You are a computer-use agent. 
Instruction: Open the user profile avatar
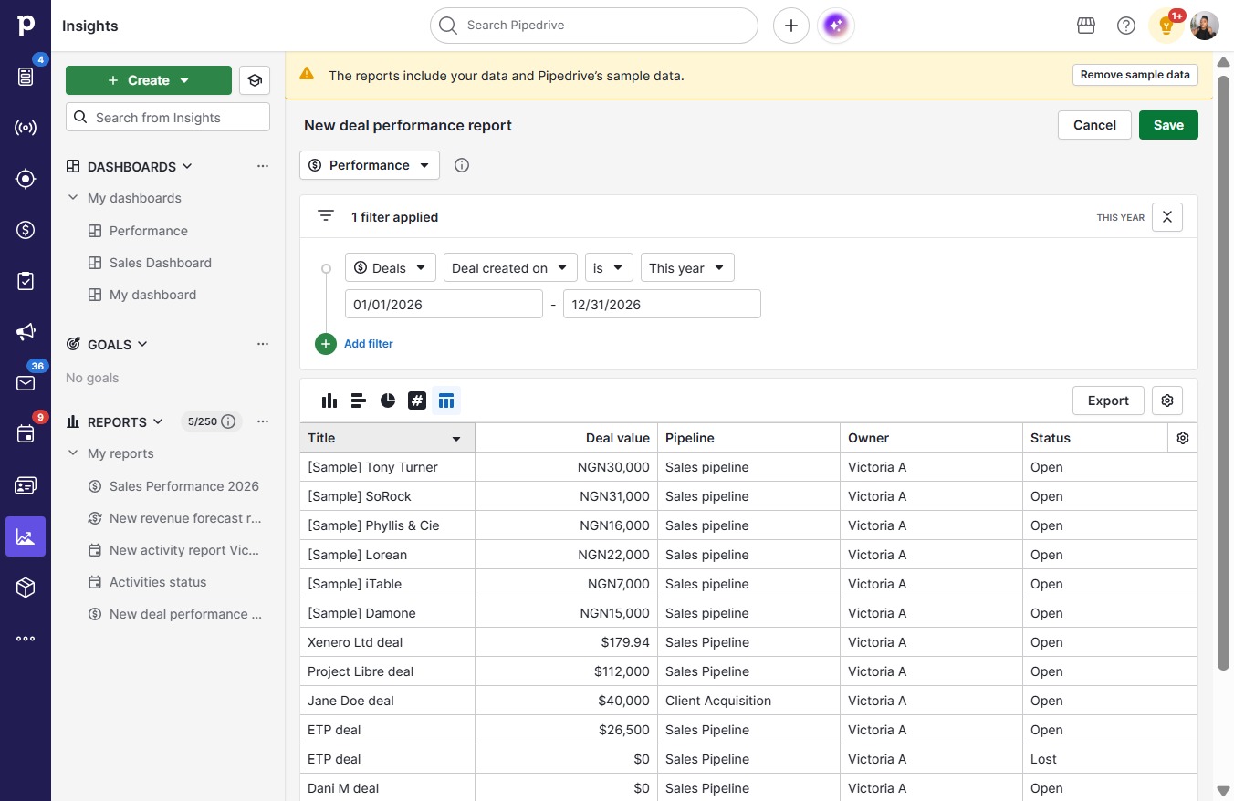(1205, 26)
